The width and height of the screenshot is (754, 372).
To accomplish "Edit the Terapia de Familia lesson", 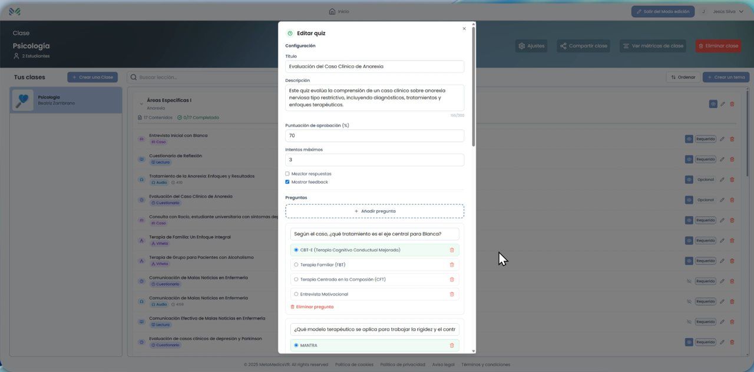I will (722, 240).
